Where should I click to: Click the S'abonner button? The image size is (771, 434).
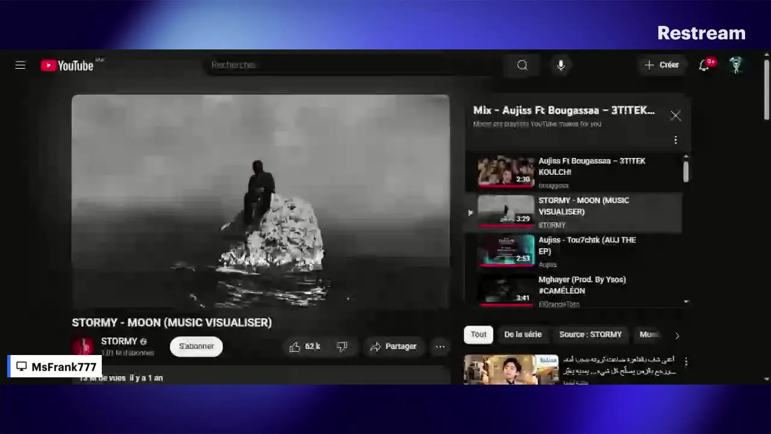(196, 346)
